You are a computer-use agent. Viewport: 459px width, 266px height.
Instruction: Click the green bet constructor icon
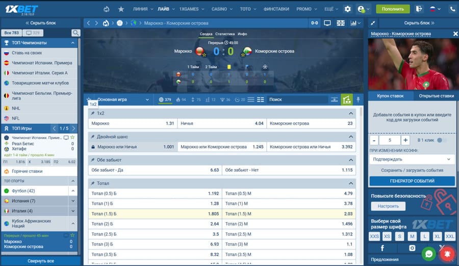point(347,99)
